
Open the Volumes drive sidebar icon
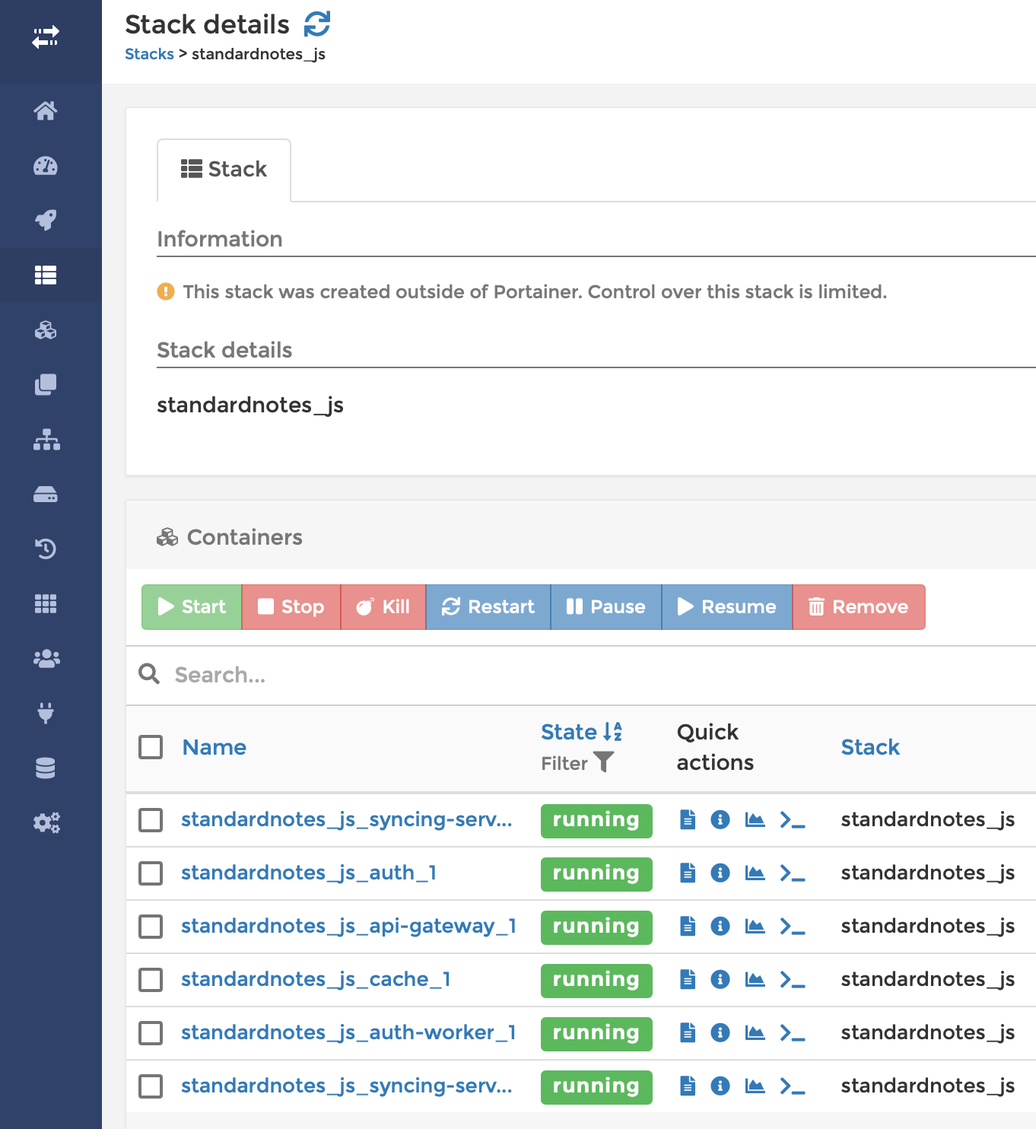[x=46, y=495]
